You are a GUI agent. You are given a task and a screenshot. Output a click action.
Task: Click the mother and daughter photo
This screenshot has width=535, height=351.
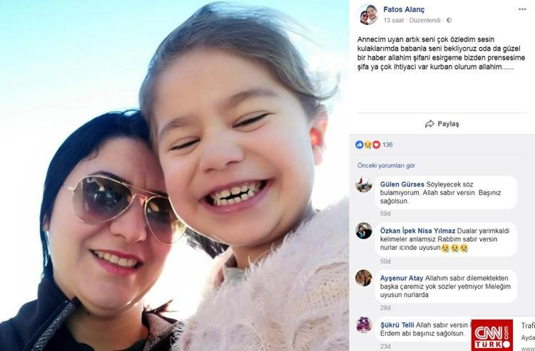click(174, 176)
